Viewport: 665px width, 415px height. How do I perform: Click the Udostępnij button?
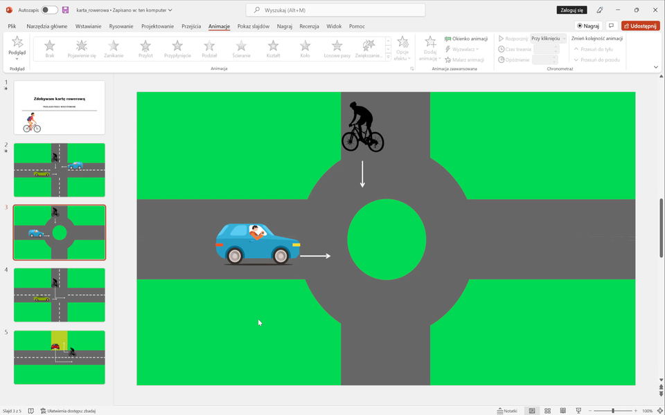[x=640, y=26]
